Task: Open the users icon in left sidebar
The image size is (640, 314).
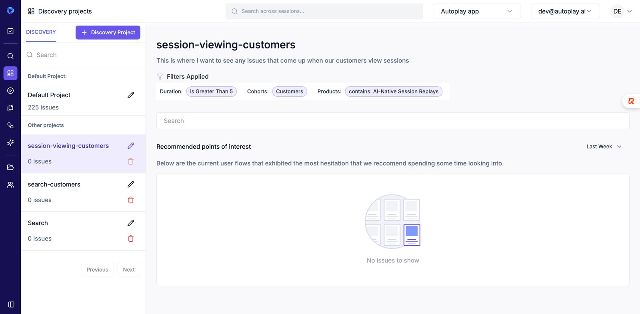Action: [10, 185]
